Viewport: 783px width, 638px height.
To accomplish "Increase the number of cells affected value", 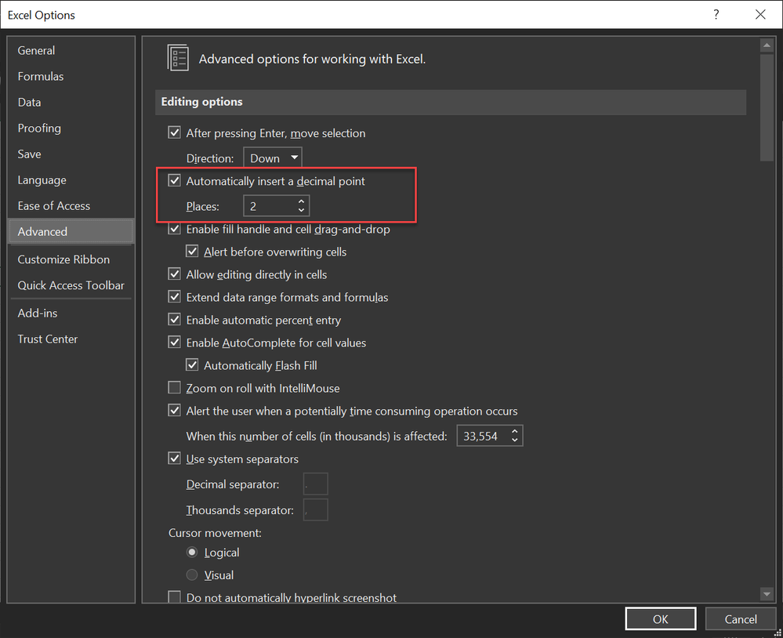I will point(515,431).
